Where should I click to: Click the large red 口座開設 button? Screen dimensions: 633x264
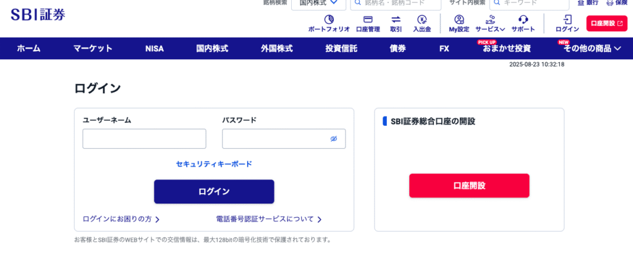click(469, 186)
